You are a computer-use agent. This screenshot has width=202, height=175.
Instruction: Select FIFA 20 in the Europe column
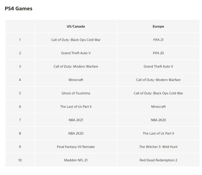(158, 53)
